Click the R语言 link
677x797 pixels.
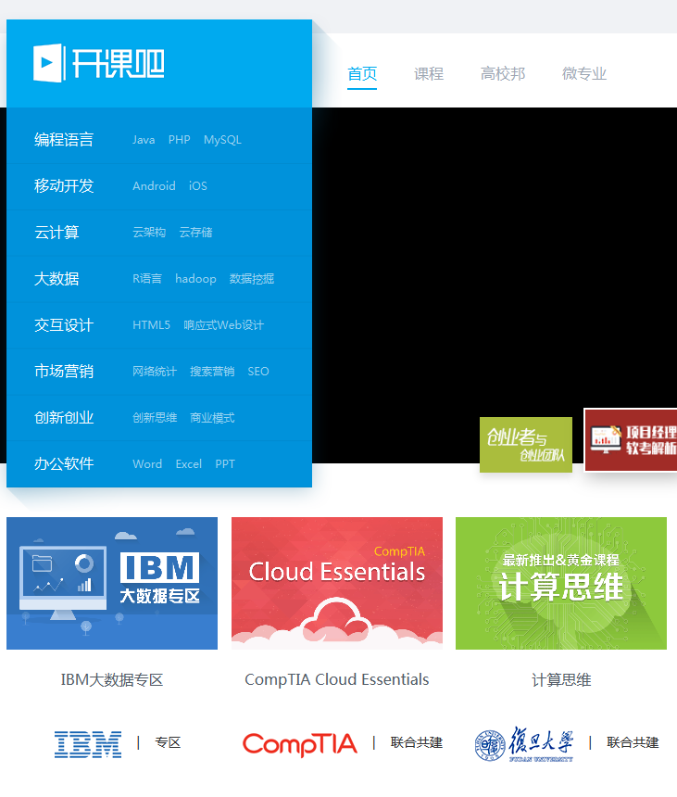147,279
